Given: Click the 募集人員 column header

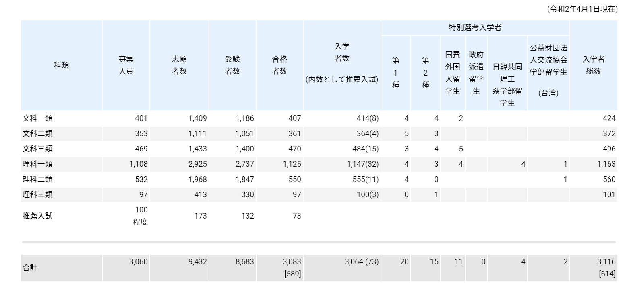Looking at the screenshot, I should click(x=126, y=65).
